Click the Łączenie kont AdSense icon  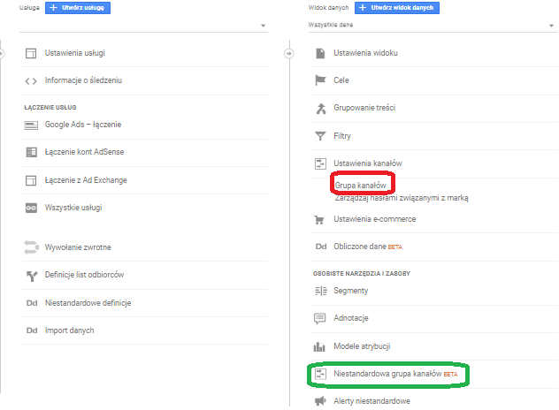point(31,152)
